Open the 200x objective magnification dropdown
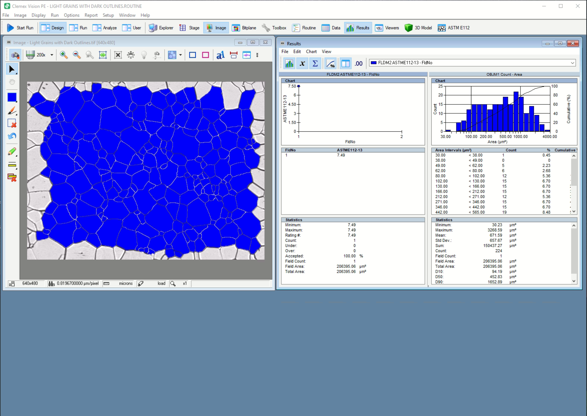 point(52,55)
